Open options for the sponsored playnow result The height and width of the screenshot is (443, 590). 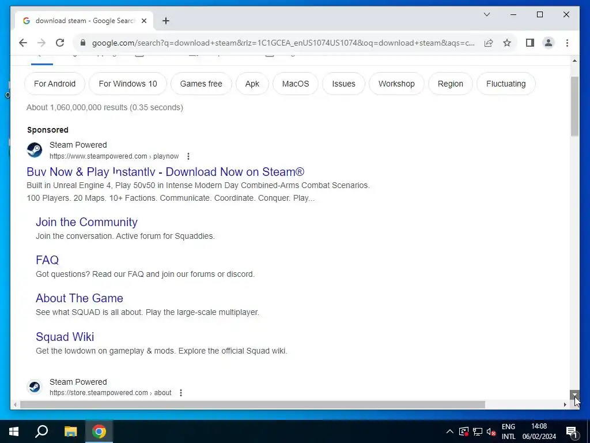pos(188,156)
